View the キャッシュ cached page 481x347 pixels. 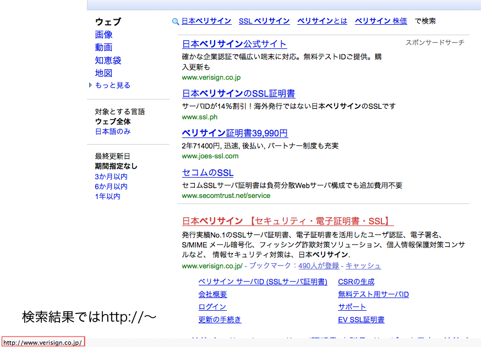pos(363,266)
